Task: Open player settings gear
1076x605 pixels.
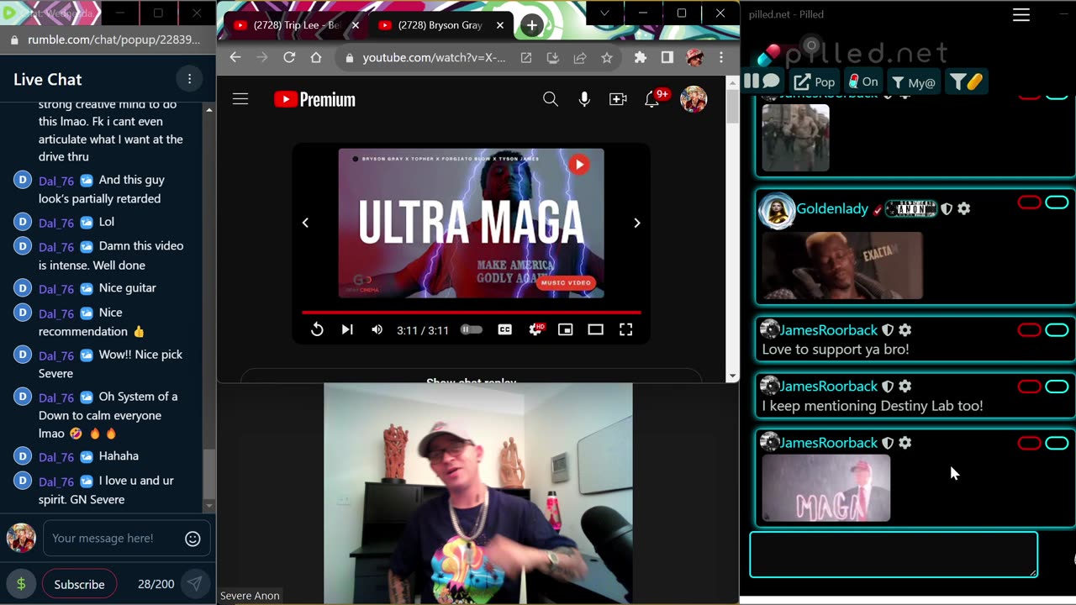Action: pyautogui.click(x=535, y=329)
